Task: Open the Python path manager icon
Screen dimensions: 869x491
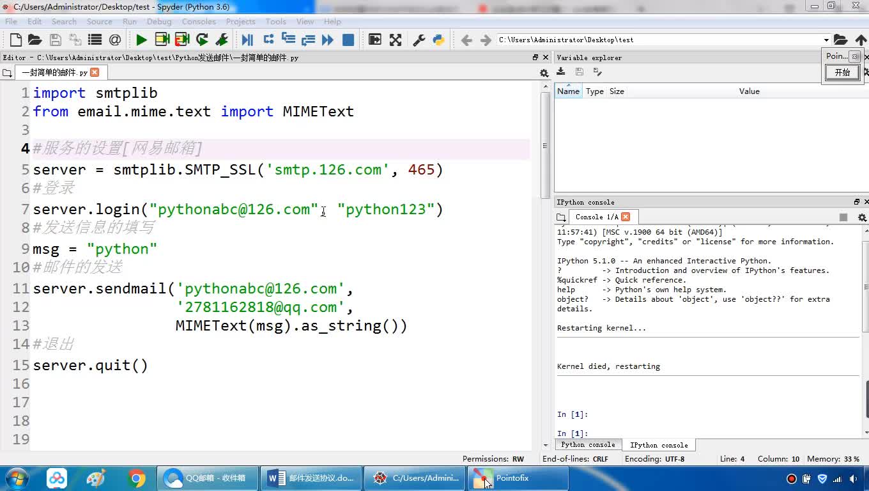Action: click(x=438, y=40)
